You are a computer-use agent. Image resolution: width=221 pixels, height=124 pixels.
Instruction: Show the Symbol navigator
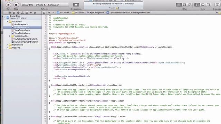coord(14,13)
